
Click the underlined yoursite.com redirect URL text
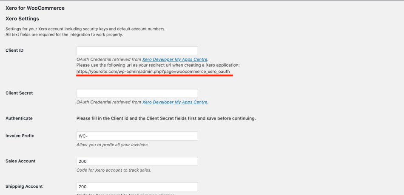point(153,72)
